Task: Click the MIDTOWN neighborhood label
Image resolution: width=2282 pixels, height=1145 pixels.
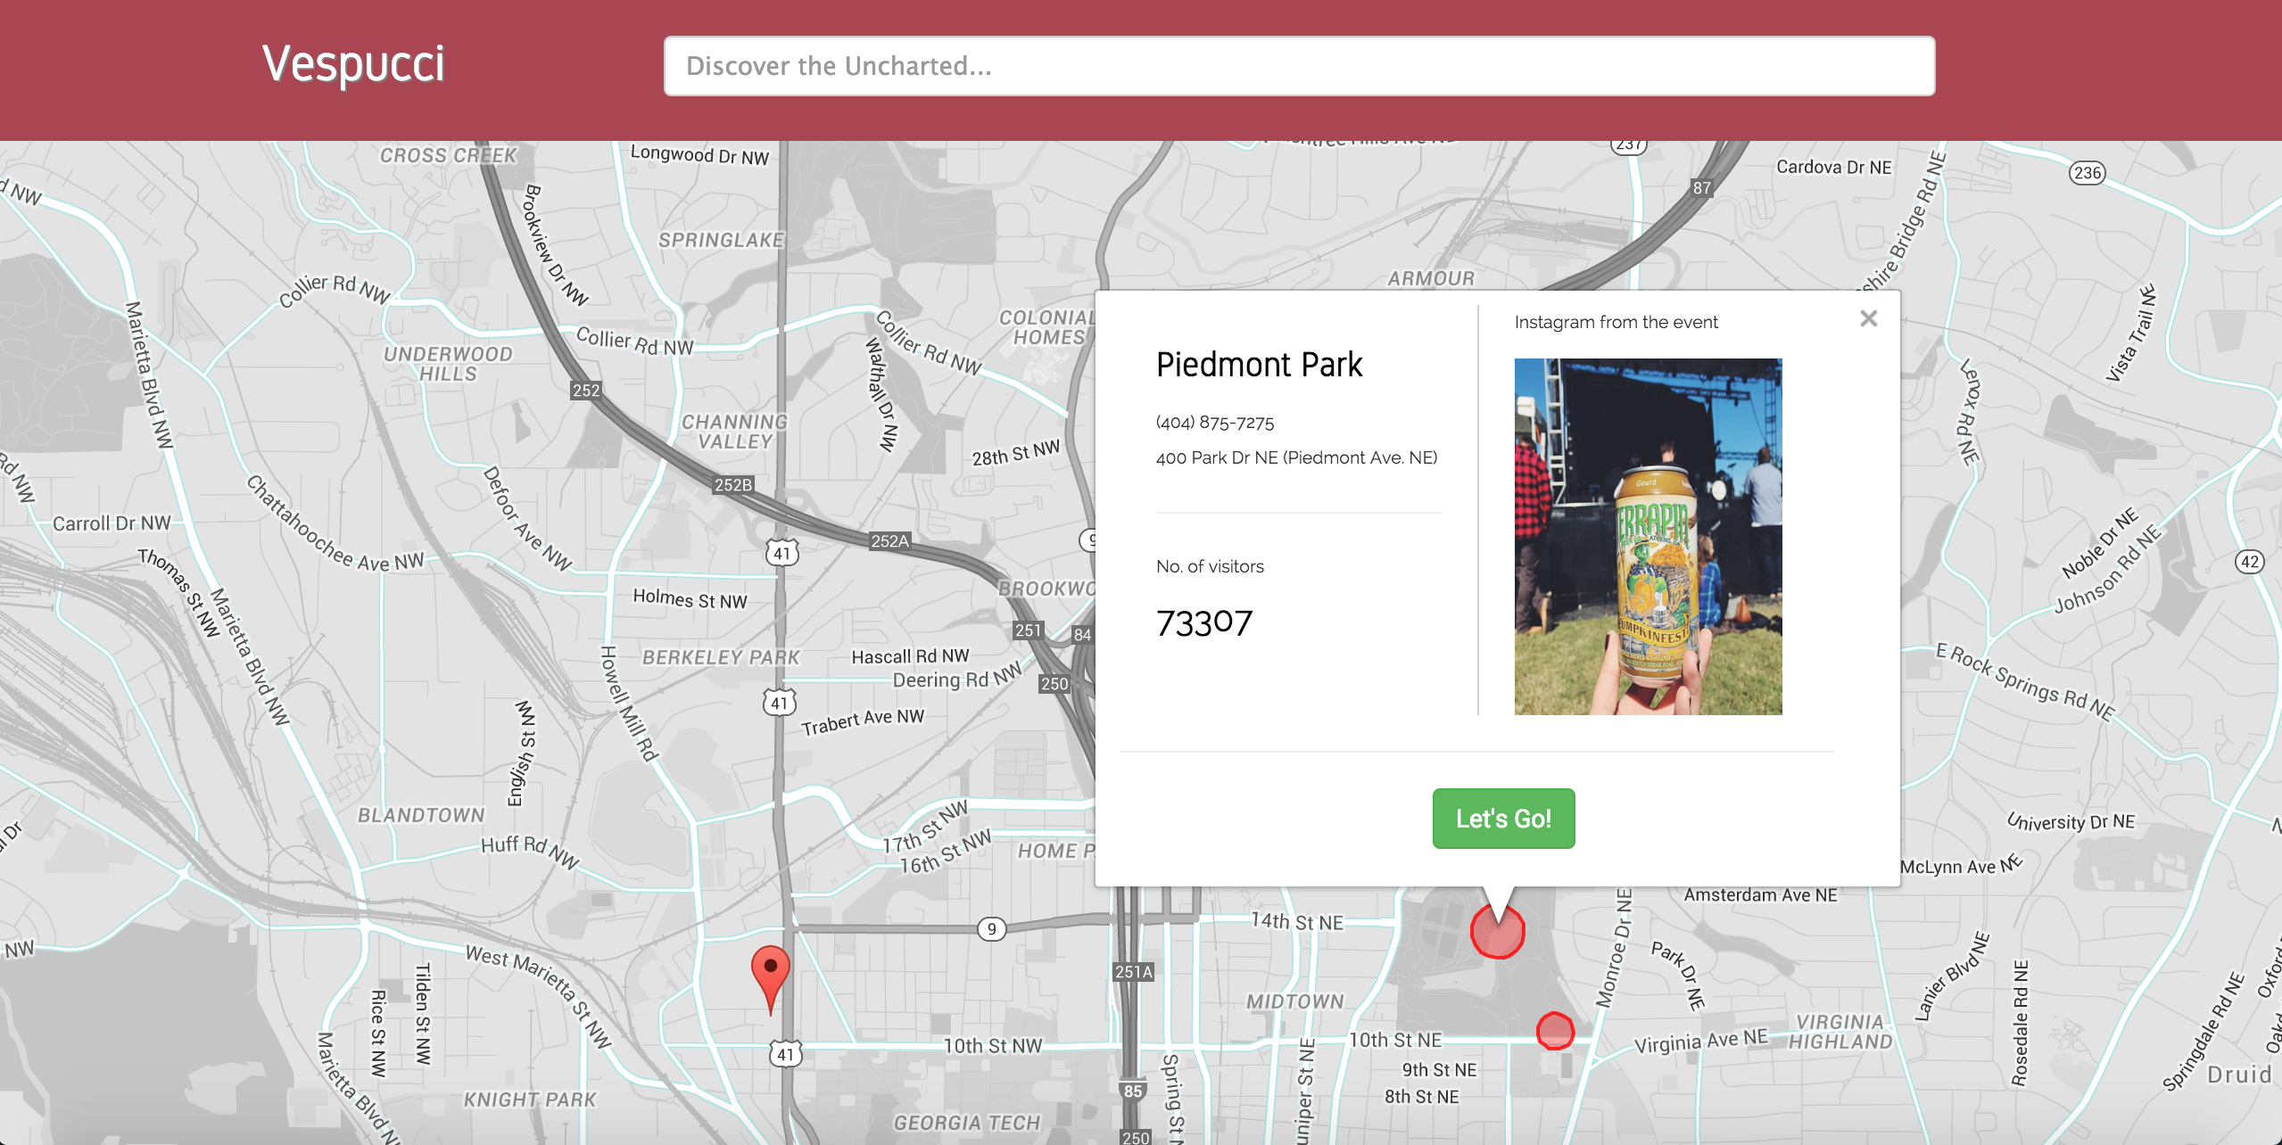Action: [1294, 1001]
